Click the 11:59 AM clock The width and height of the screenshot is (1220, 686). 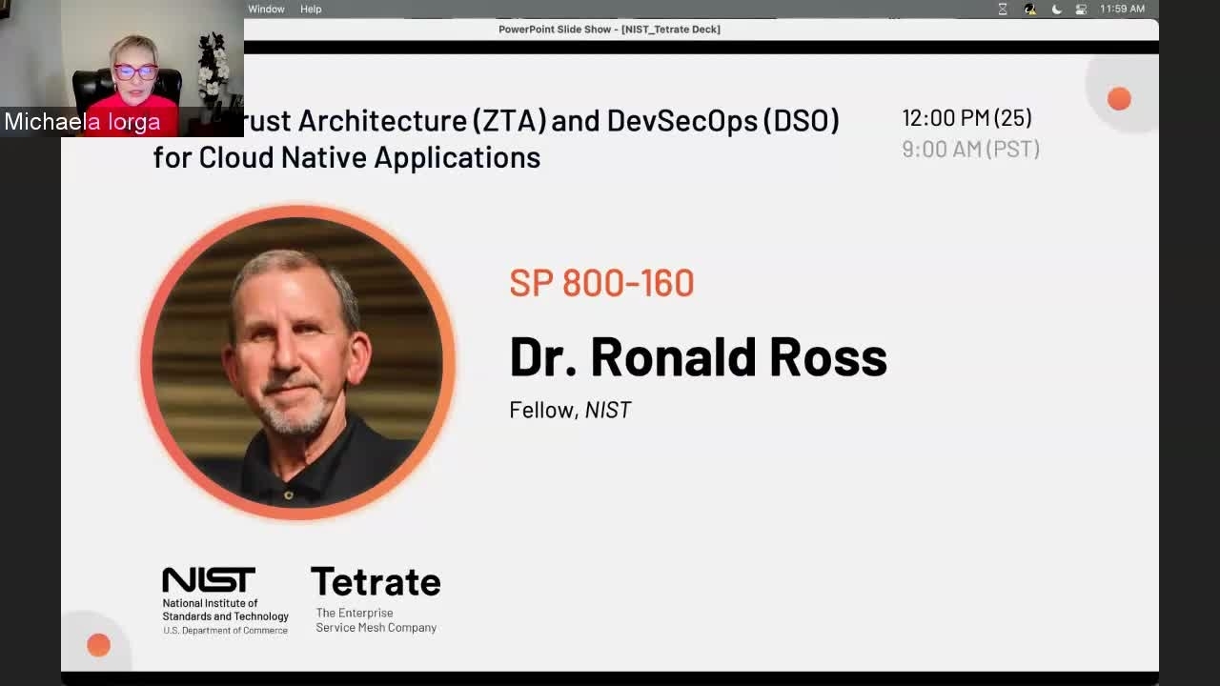[1122, 9]
